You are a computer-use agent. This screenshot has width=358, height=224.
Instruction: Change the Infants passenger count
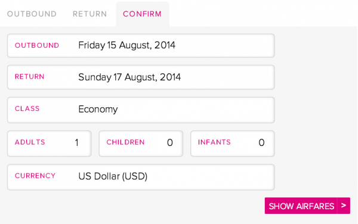pos(233,144)
